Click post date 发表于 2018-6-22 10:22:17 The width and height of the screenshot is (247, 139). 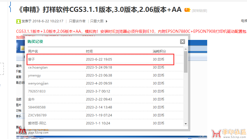tap(42, 21)
